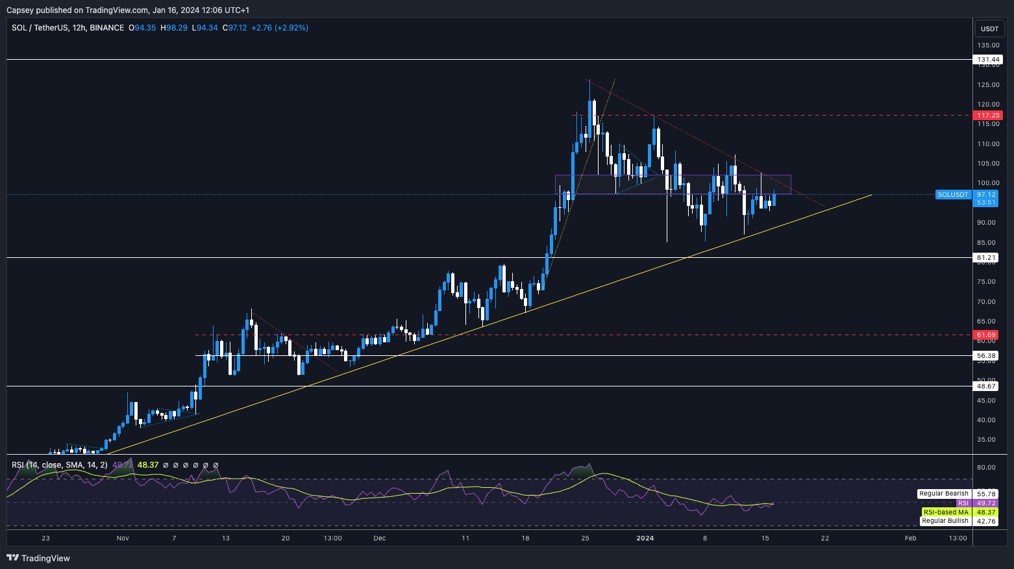Click the '23' date label on the time axis
Viewport: 1014px width, 569px height.
pyautogui.click(x=45, y=538)
